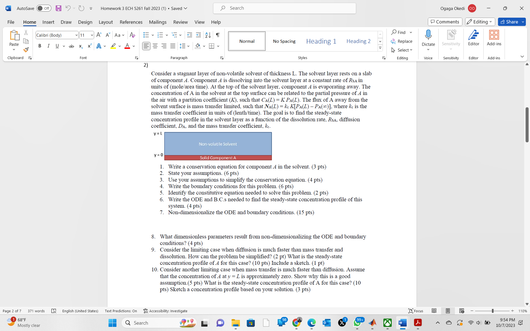Click the Strikethrough button
This screenshot has width=530, height=331.
tap(71, 46)
